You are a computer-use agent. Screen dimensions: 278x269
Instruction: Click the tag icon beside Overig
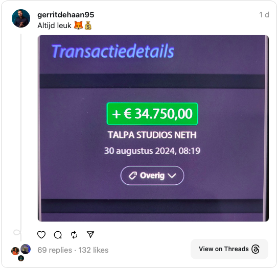tap(133, 176)
